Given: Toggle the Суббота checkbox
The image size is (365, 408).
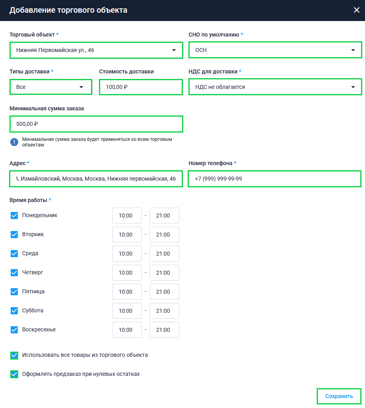Looking at the screenshot, I should [14, 311].
